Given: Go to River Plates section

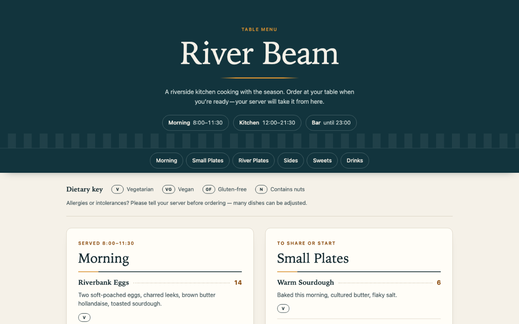Looking at the screenshot, I should tap(253, 160).
